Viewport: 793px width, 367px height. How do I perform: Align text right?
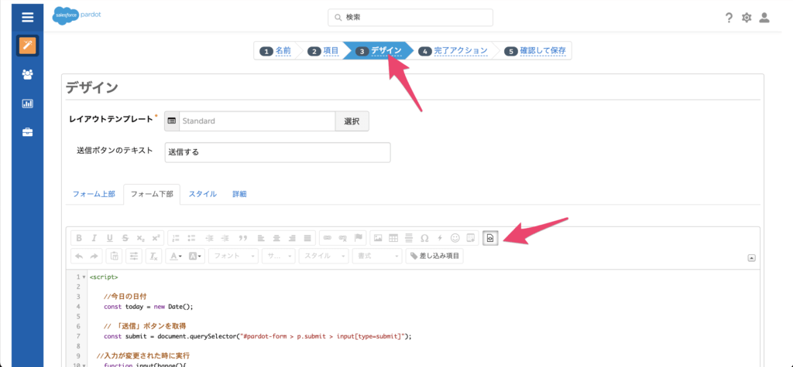[292, 238]
